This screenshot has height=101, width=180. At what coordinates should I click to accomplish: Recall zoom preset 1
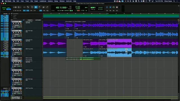pos(14,11)
